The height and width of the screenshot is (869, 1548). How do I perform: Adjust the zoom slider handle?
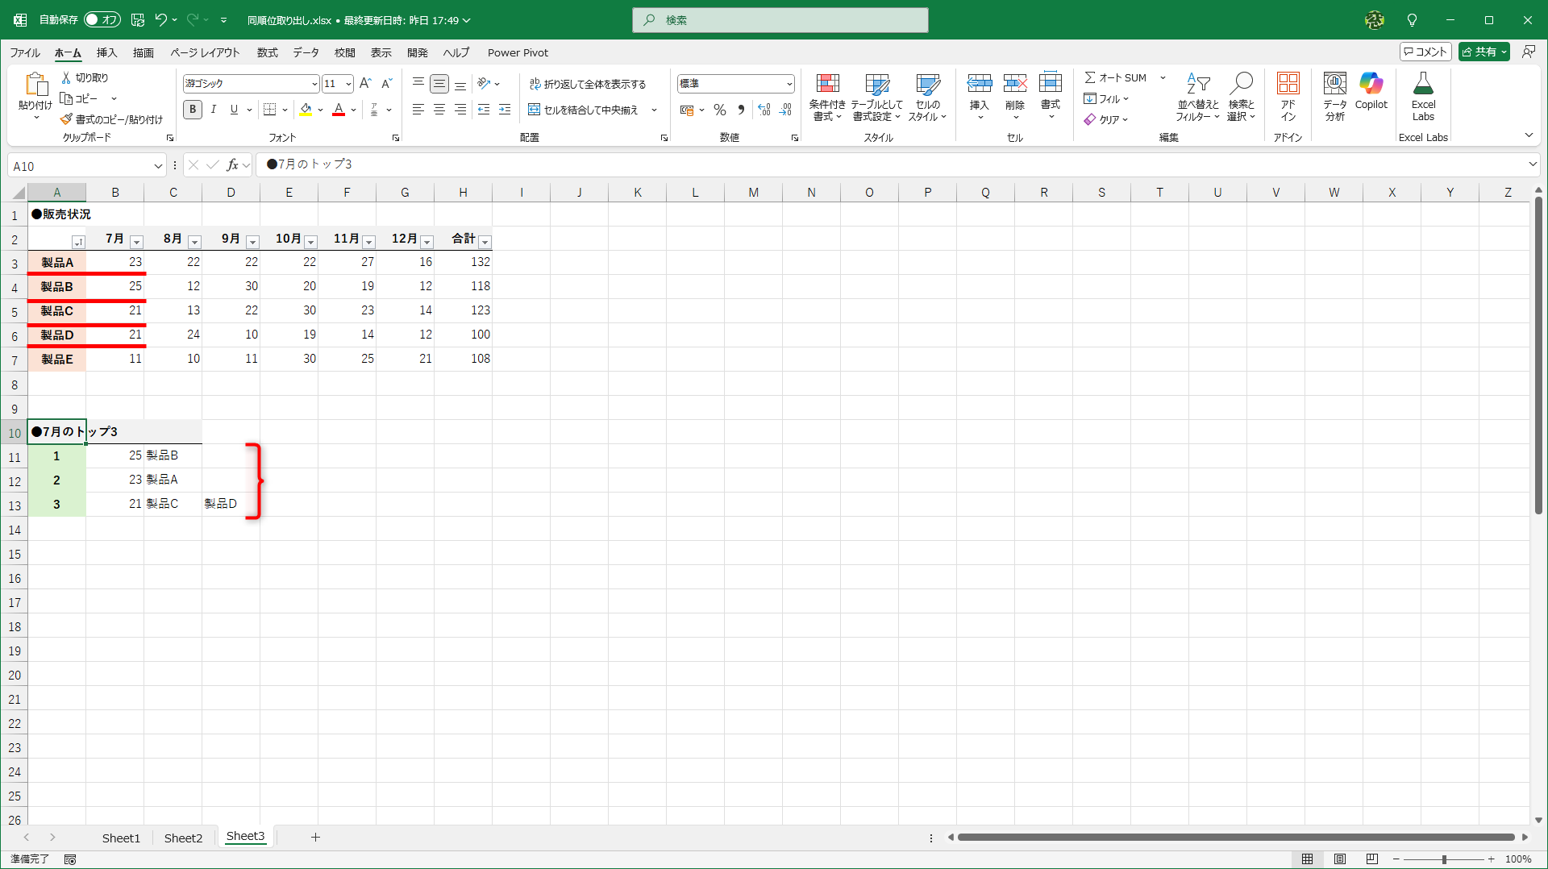[1444, 859]
